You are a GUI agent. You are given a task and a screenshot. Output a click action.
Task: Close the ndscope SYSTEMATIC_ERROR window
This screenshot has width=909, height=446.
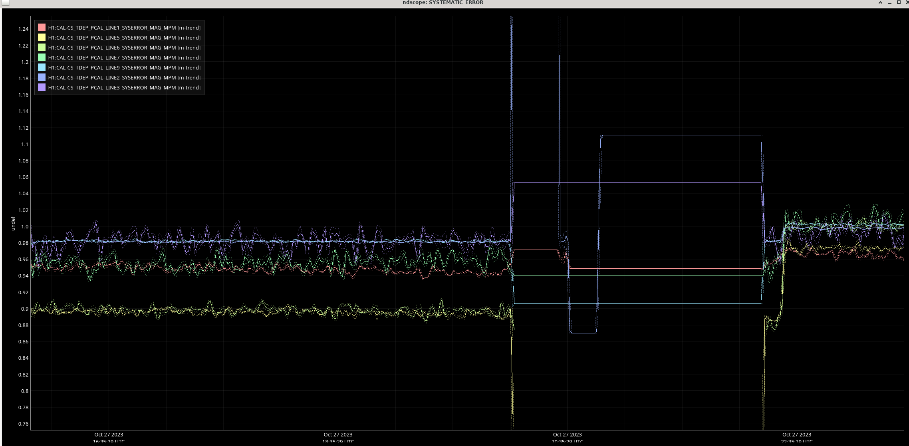907,2
